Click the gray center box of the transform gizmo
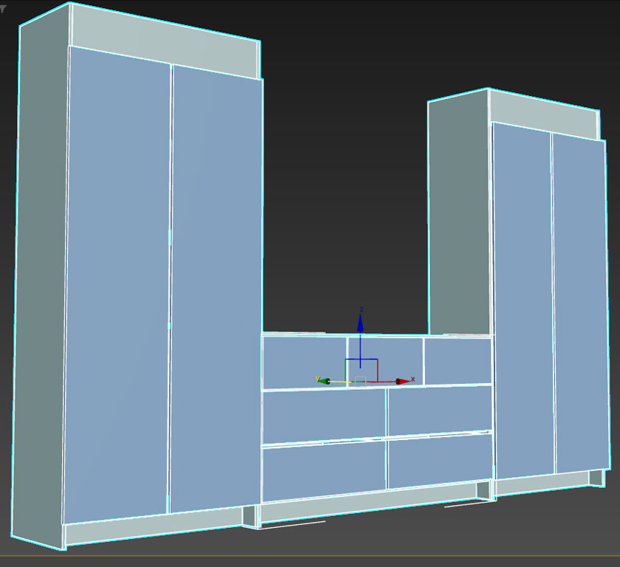The image size is (620, 567). [x=360, y=380]
